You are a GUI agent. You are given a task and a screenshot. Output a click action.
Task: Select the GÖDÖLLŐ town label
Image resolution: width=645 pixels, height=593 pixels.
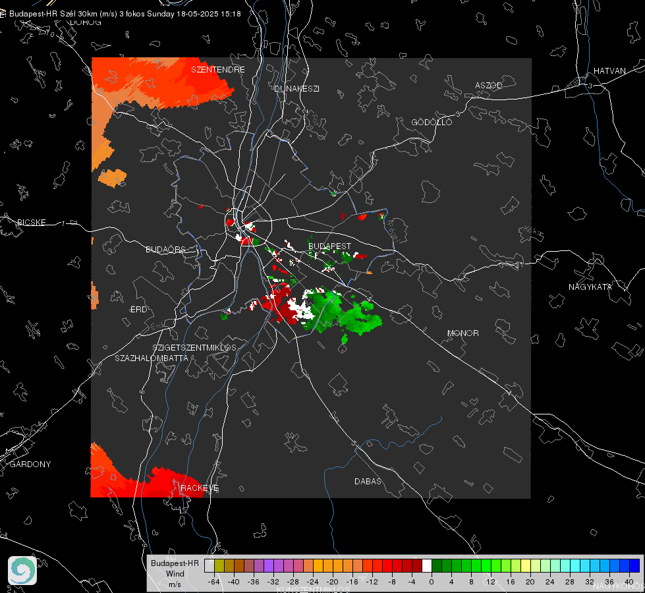[432, 122]
